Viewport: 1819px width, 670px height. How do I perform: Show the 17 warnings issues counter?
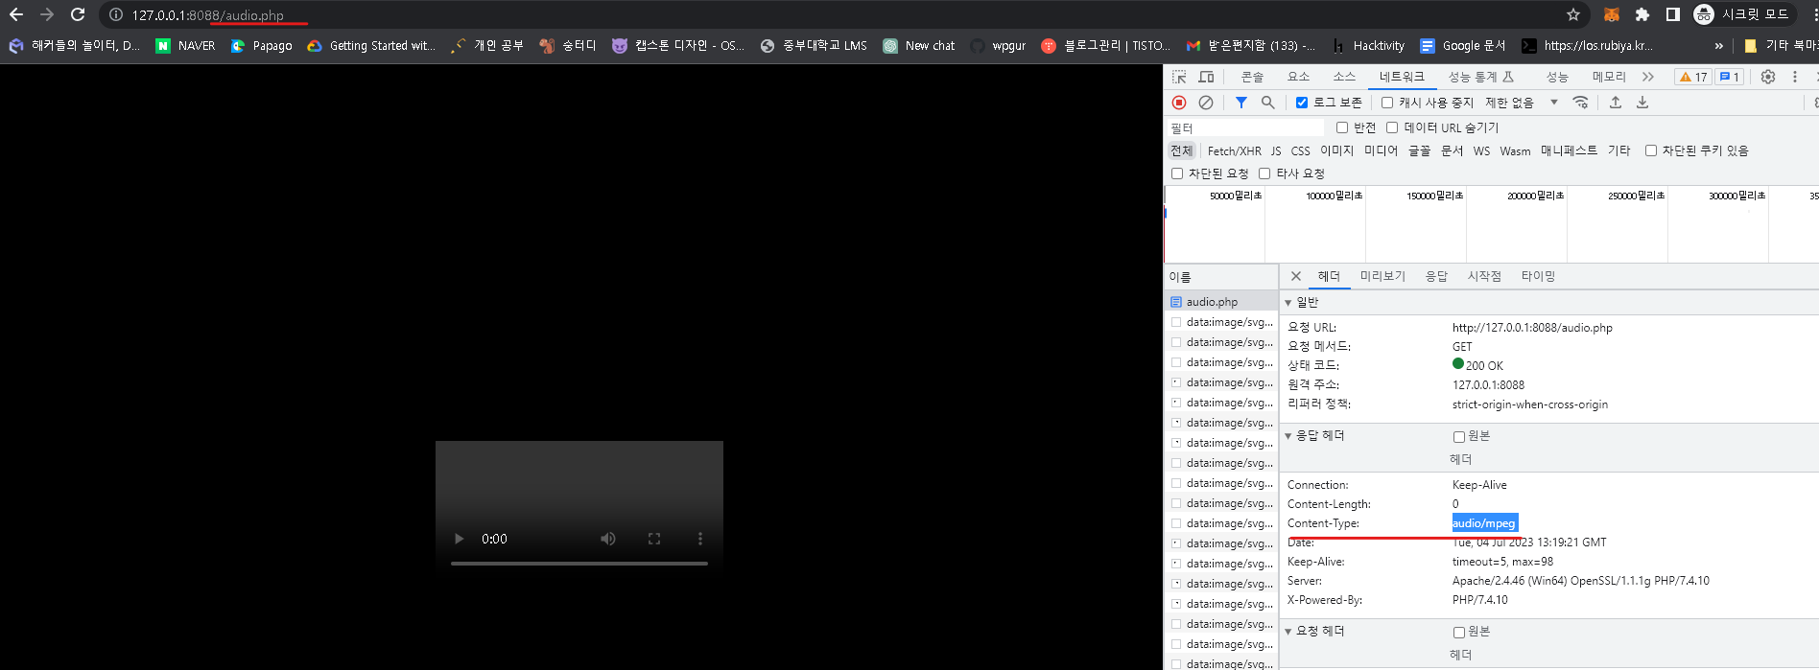tap(1693, 77)
